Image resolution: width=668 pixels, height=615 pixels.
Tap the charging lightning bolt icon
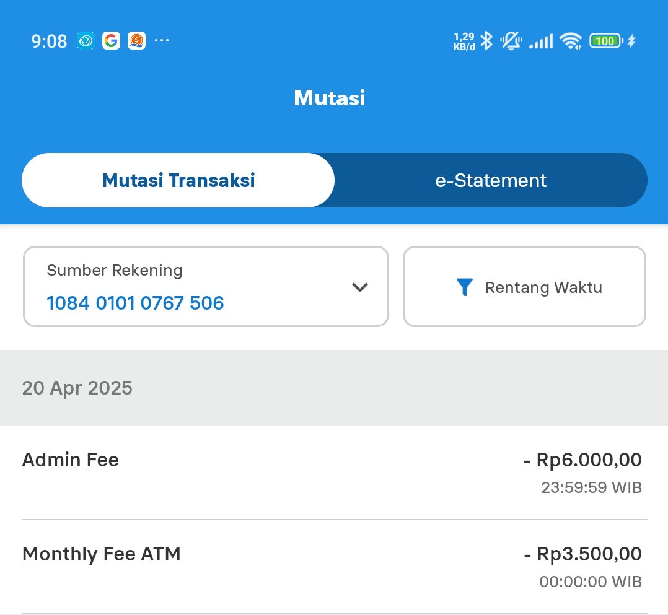631,41
